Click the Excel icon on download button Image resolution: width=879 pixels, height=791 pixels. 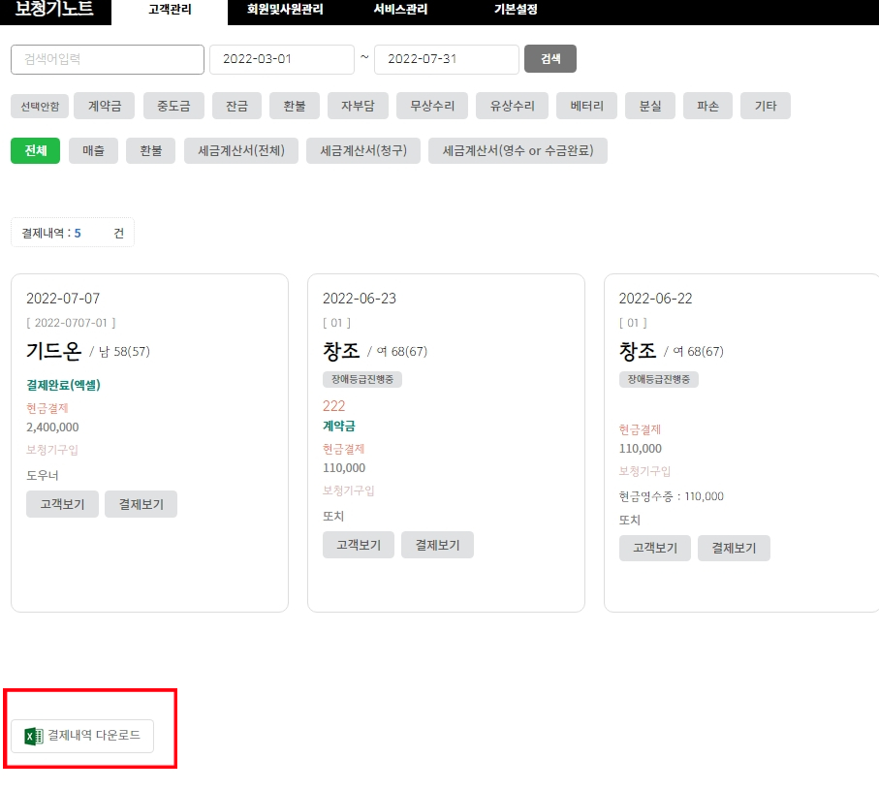[34, 737]
